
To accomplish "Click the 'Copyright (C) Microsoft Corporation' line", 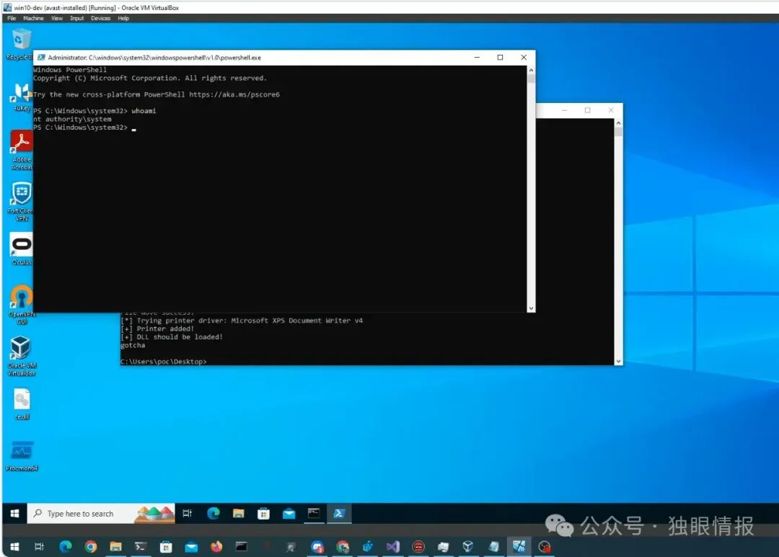I will 150,78.
